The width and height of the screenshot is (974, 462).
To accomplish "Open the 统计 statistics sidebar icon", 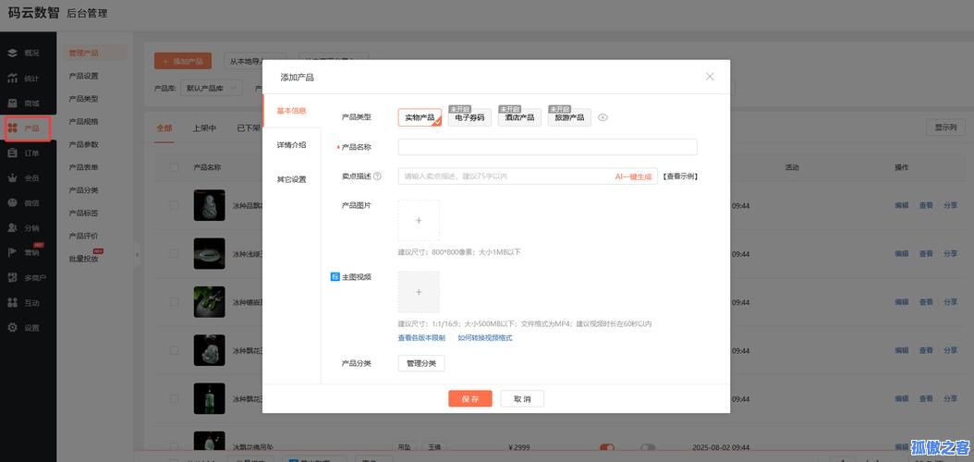I will [12, 79].
